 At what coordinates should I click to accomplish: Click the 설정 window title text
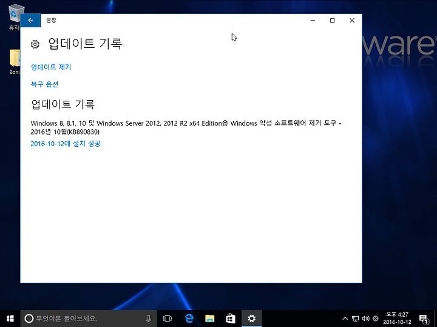coord(51,21)
